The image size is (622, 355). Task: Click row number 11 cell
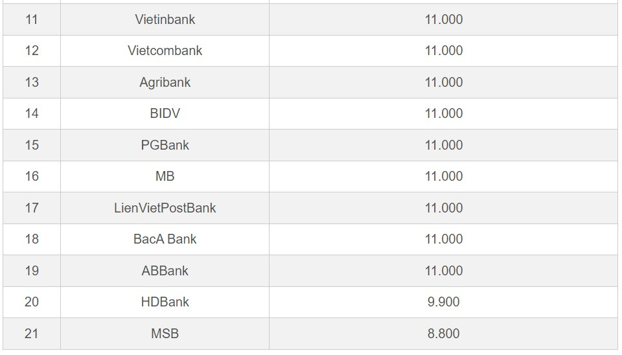tap(32, 19)
